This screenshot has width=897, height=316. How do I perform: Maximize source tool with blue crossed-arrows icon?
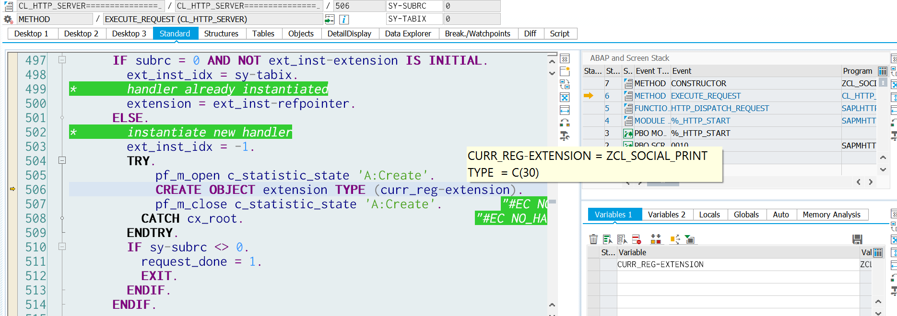[565, 97]
